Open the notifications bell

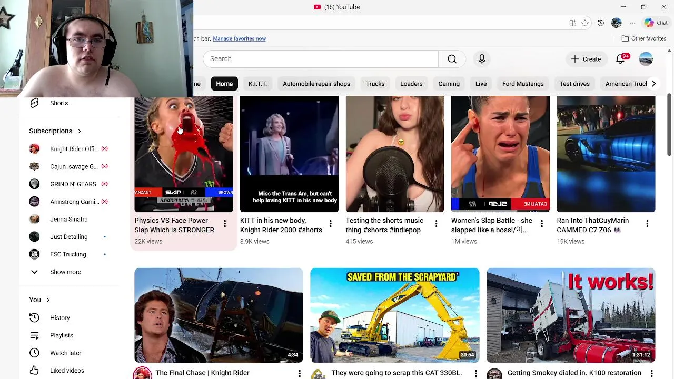621,59
